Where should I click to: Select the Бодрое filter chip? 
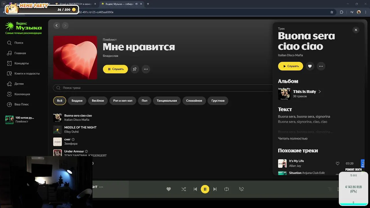pos(77,101)
